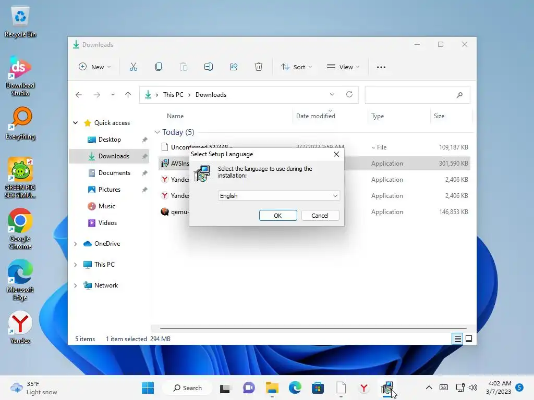Open volume control in system tray
The width and height of the screenshot is (534, 400).
472,387
